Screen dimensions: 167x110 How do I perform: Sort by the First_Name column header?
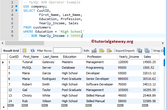point(31,57)
